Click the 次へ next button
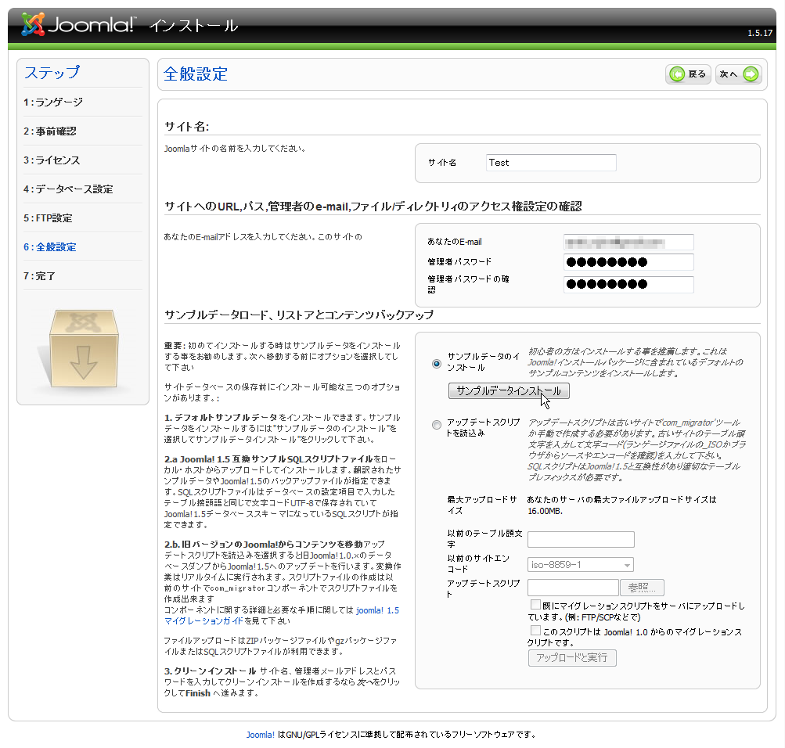785x748 pixels. pyautogui.click(x=739, y=74)
